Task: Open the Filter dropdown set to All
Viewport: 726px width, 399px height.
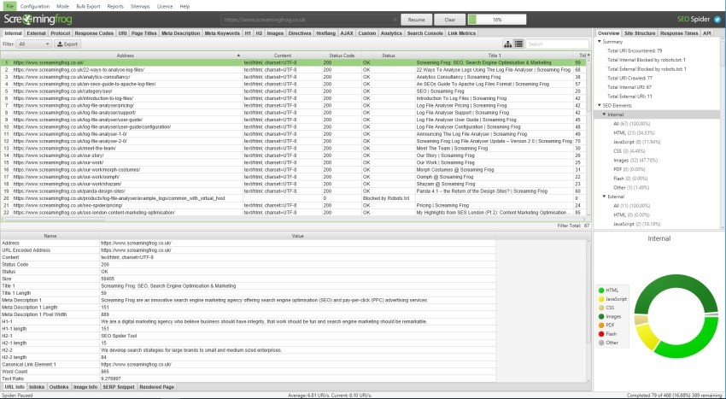Action: (x=34, y=44)
